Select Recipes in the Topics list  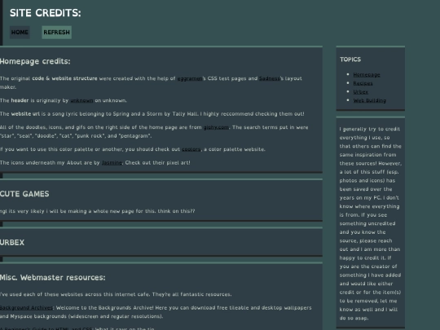point(363,83)
